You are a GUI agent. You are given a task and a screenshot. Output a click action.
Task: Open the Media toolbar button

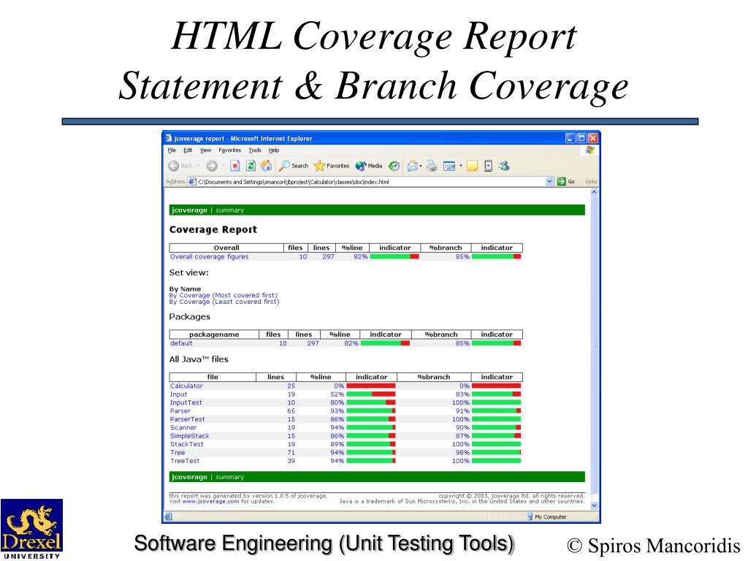[x=369, y=166]
